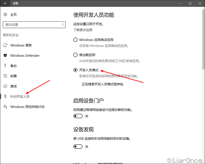Toggle the 启用设备门户 switch
Screen dimensions: 205x164
pyautogui.click(x=78, y=116)
